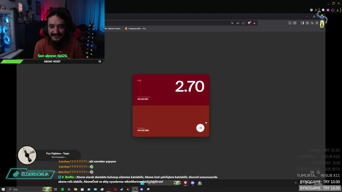The image size is (342, 192).
Task: Click the dark red selection color swatch
Action: (171, 90)
